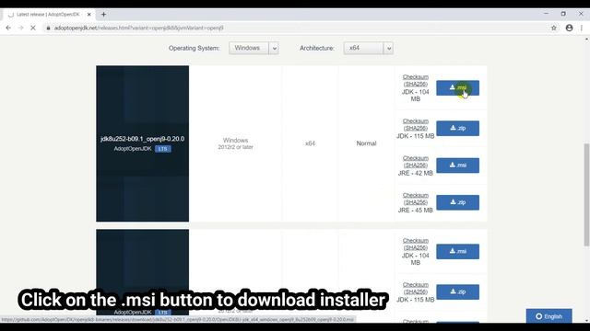Viewport: 590px width, 331px height.
Task: Open the Operating System Windows dropdown
Action: (x=254, y=48)
